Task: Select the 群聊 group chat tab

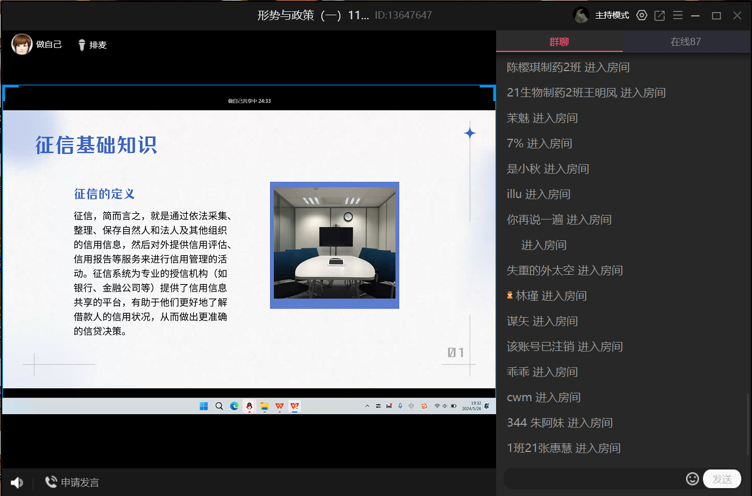Action: pos(559,42)
